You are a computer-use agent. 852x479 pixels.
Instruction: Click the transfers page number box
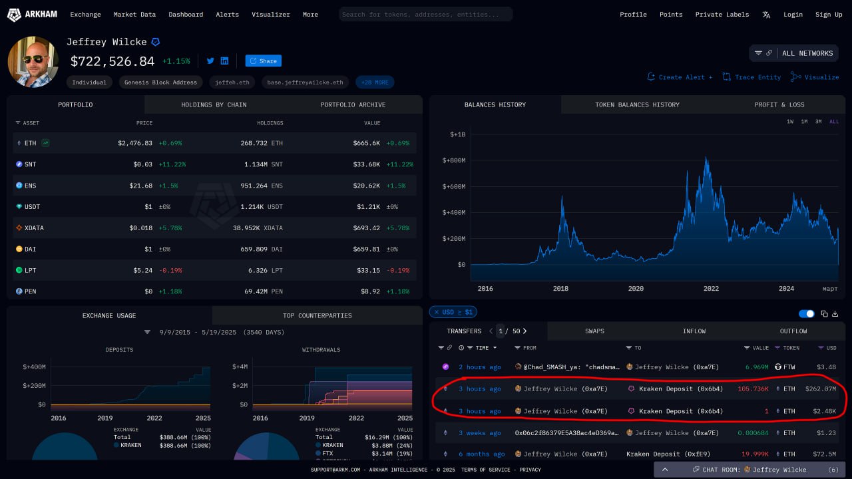501,331
